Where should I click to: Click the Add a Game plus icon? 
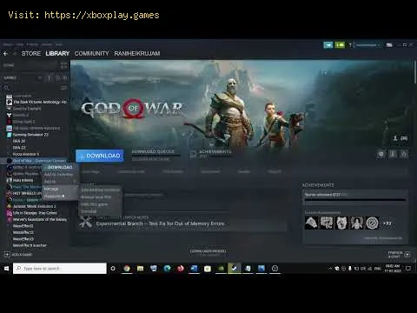pyautogui.click(x=7, y=255)
